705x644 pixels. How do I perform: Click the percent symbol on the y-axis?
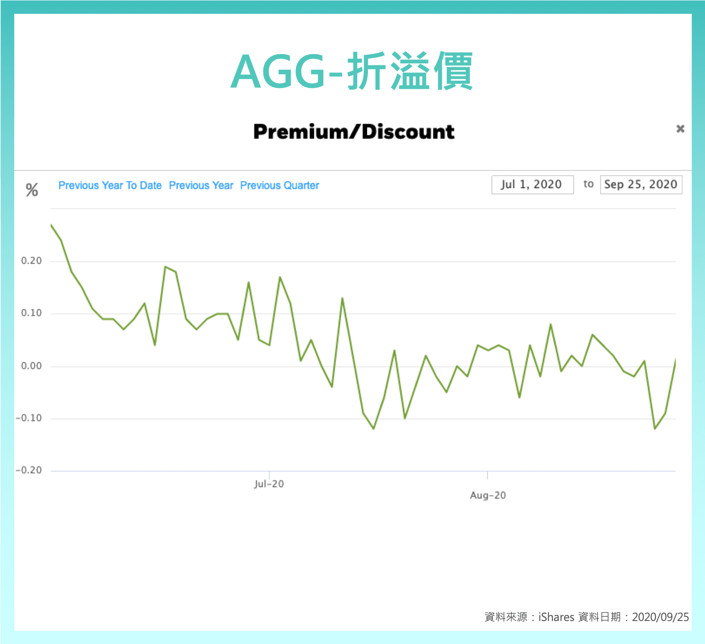click(x=32, y=189)
